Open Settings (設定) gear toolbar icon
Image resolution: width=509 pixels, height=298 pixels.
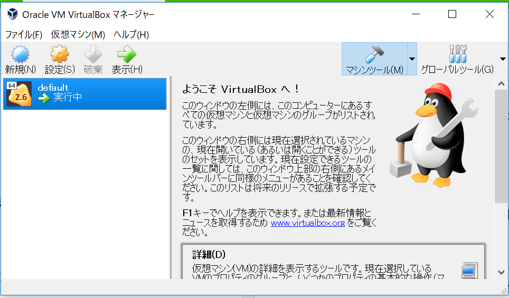click(x=60, y=54)
